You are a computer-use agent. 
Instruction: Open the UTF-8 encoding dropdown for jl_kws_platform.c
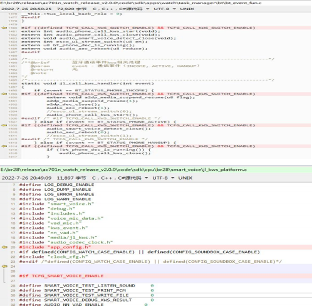pyautogui.click(x=172, y=178)
